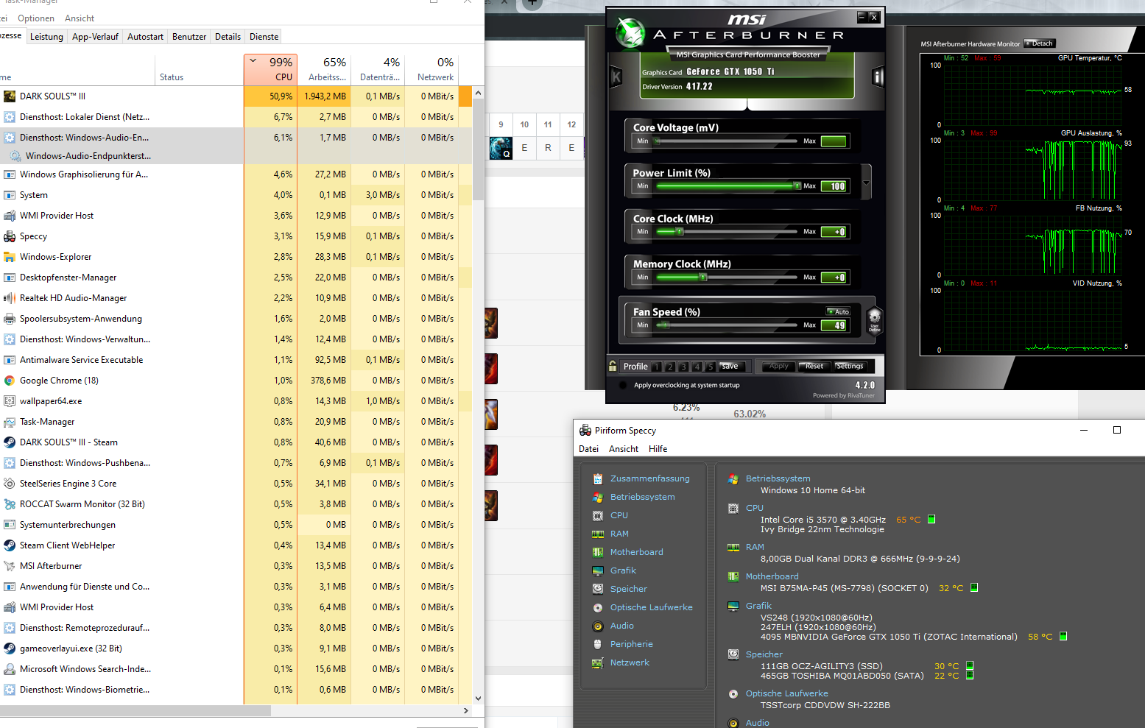Click the process list scroll-down arrow
This screenshot has height=728, width=1145.
coord(478,699)
